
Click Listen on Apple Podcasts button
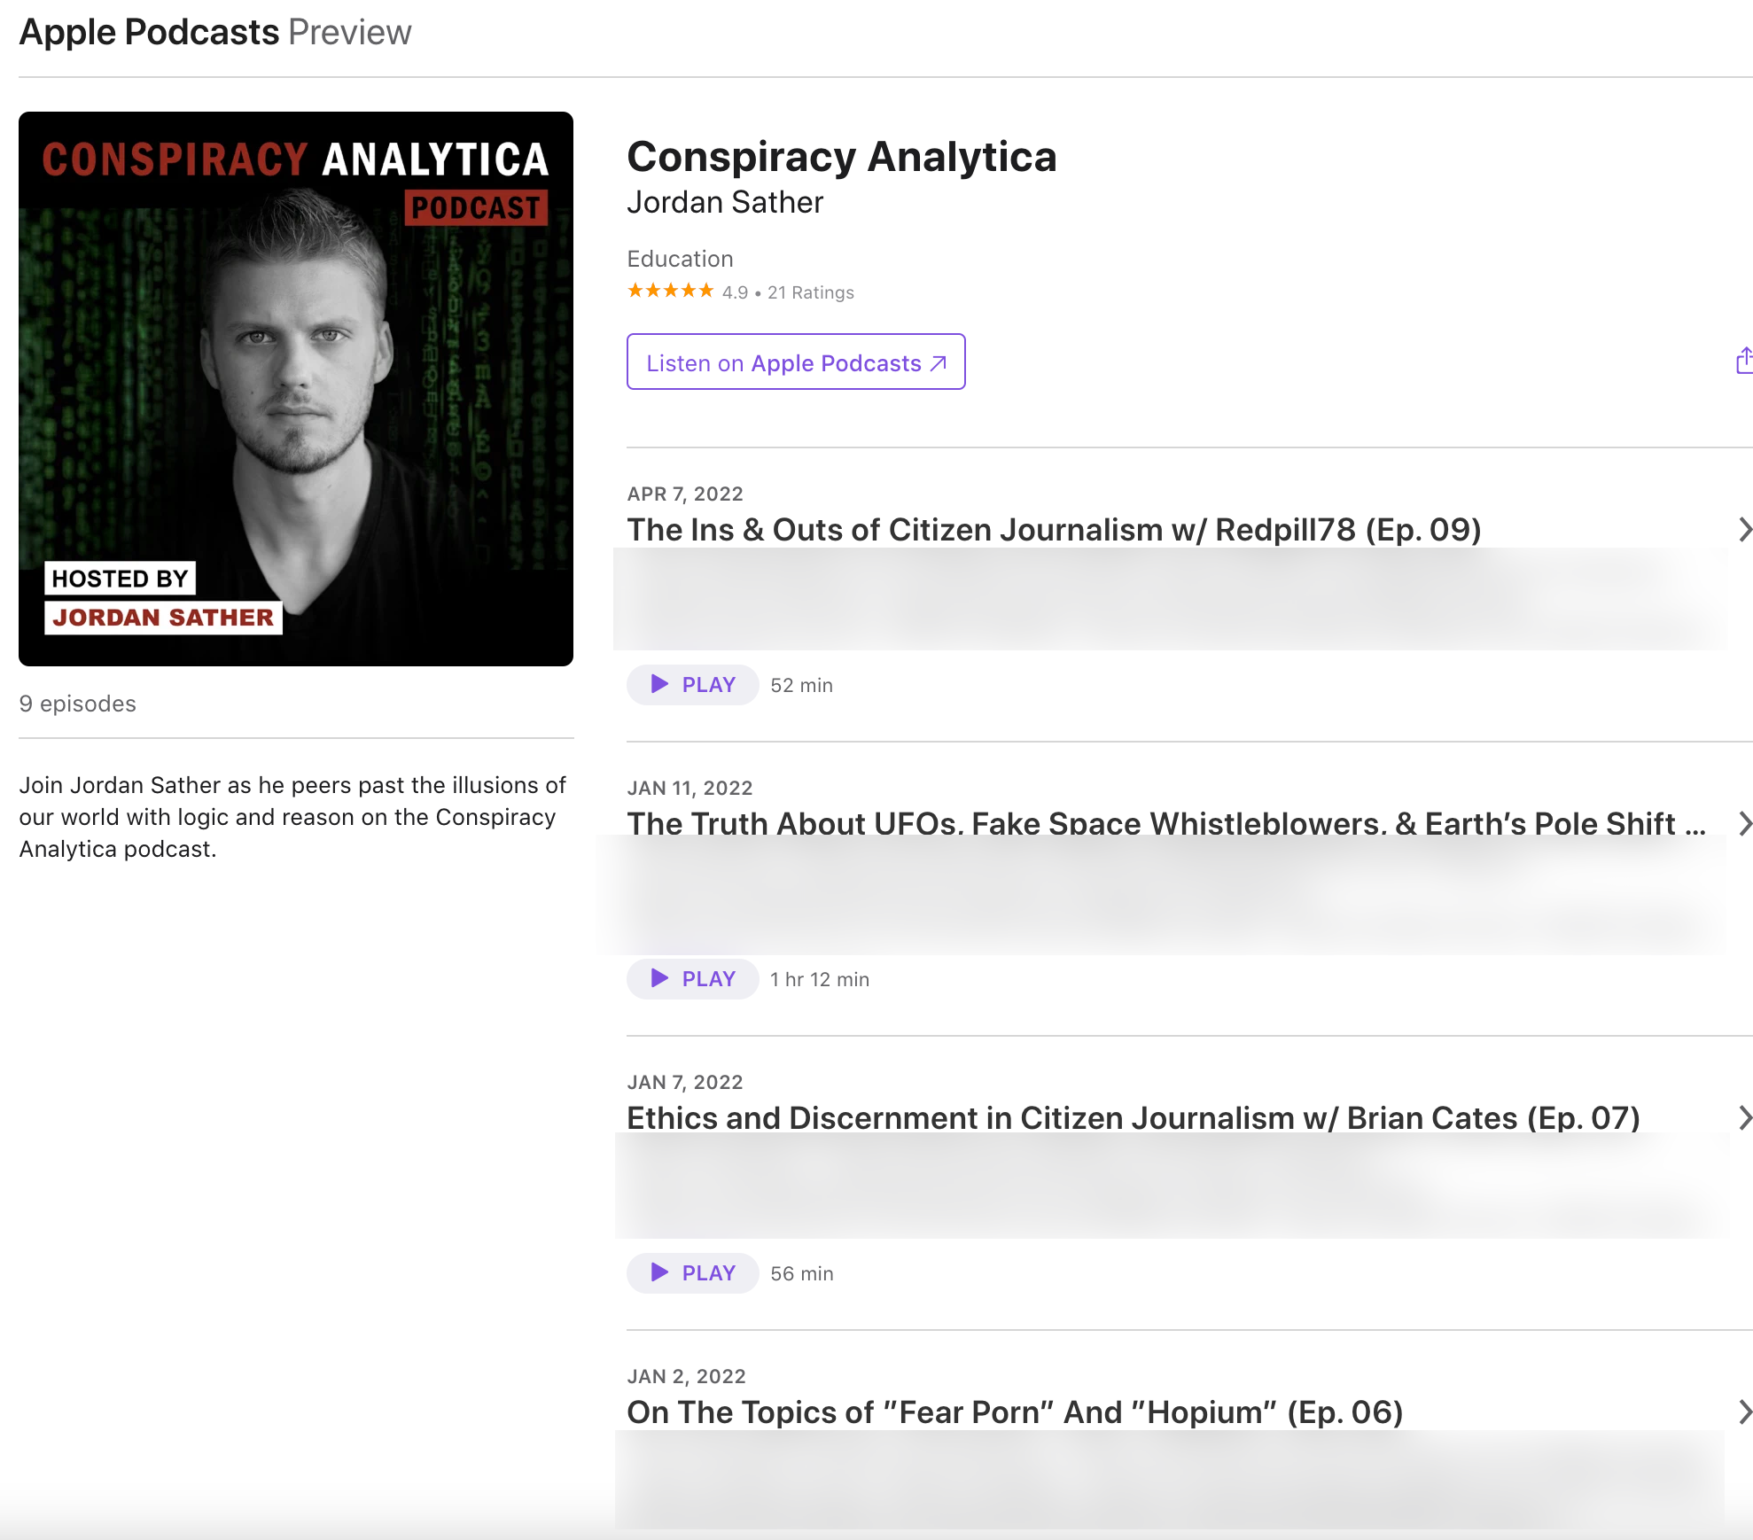coord(795,362)
